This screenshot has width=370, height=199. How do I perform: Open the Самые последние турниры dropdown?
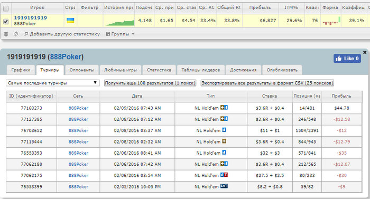tap(53, 83)
